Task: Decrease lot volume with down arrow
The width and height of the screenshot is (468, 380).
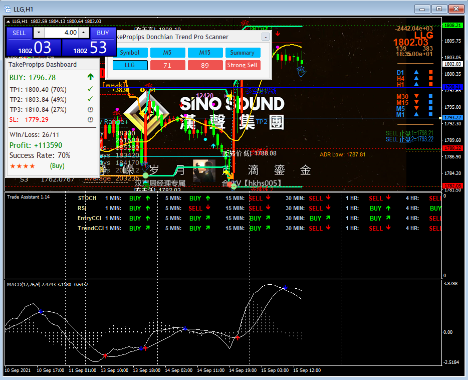Action: pos(39,33)
